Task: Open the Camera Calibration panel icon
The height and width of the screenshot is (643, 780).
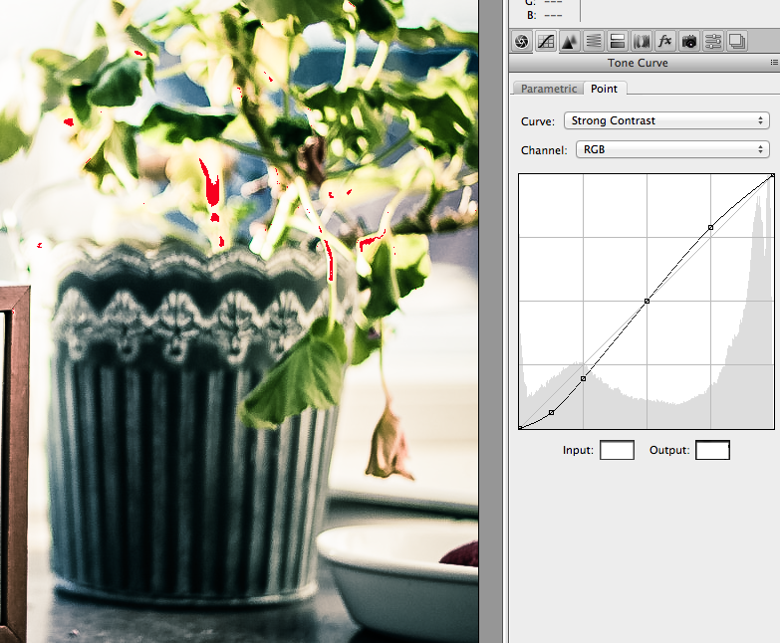Action: [689, 41]
